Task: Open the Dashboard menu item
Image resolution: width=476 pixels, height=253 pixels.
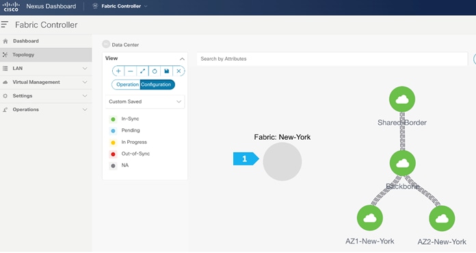Action: (x=46, y=41)
